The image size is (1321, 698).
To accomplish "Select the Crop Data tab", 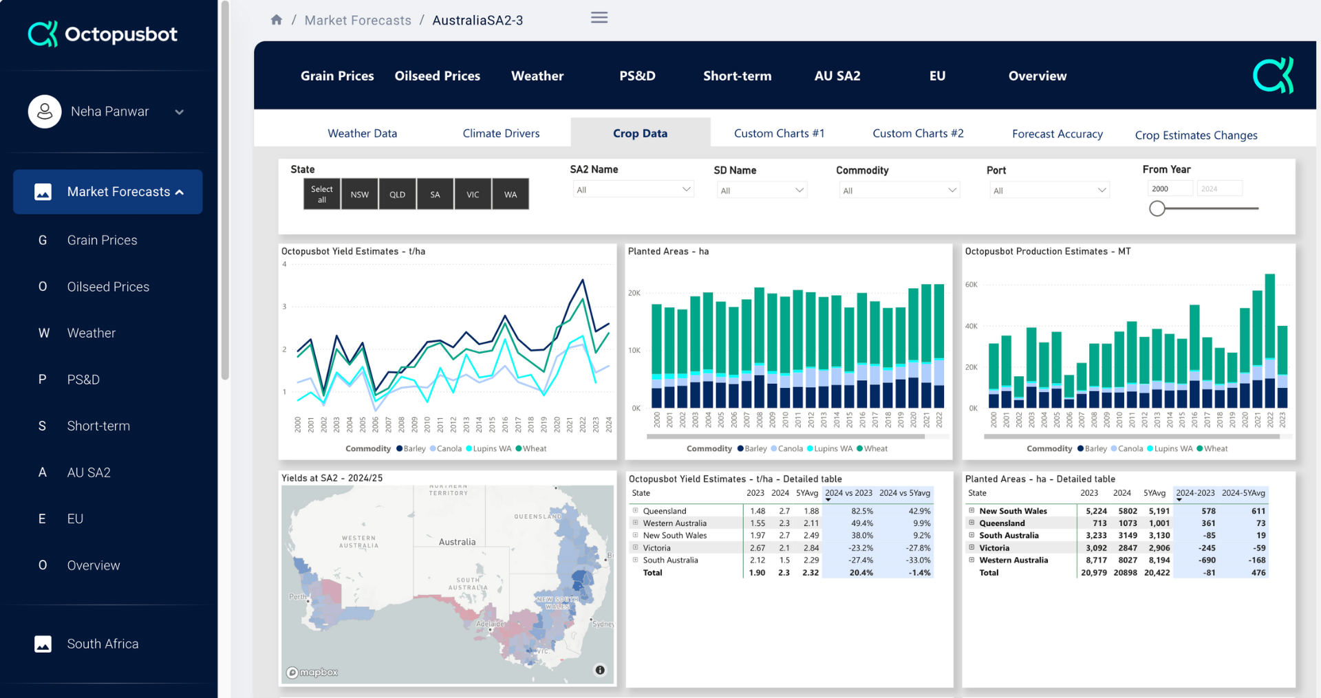I will tap(641, 133).
